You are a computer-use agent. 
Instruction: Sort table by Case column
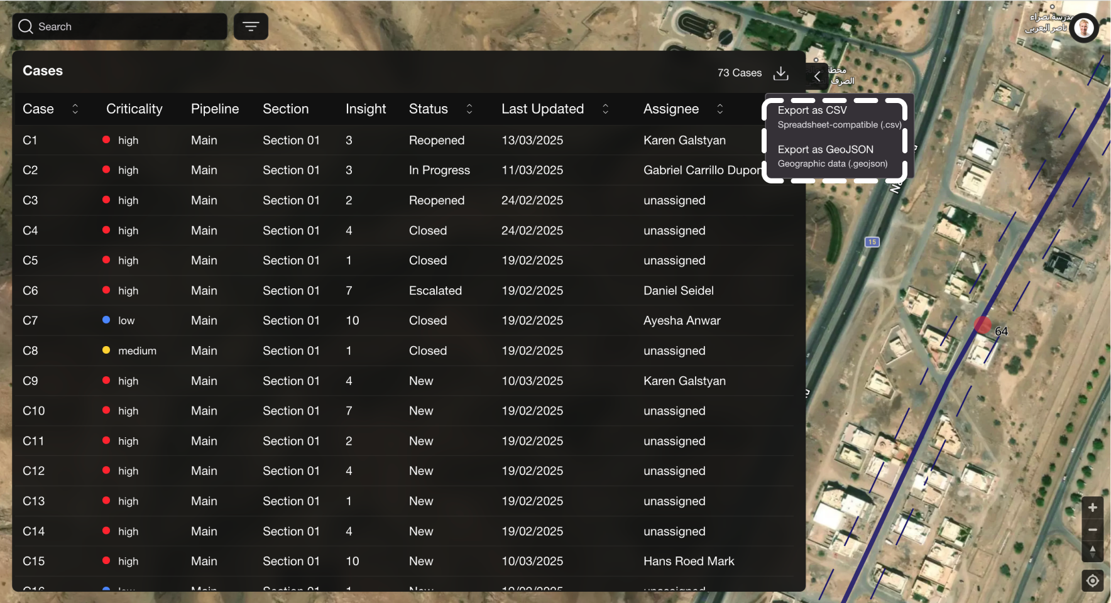click(75, 109)
